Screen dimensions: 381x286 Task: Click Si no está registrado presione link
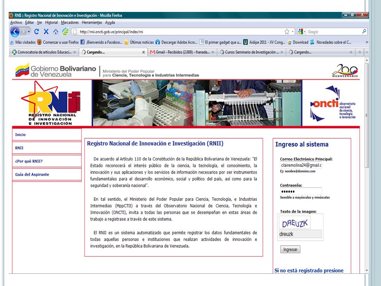coord(309,271)
